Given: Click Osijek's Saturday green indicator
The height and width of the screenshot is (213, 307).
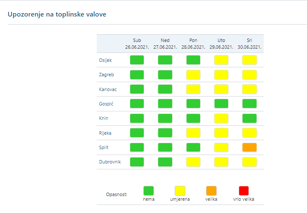Looking at the screenshot, I should tap(137, 60).
